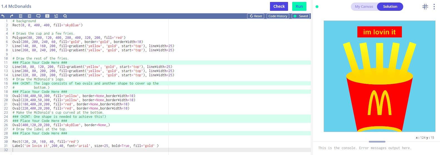The height and width of the screenshot is (155, 440).
Task: Click the '# Draw the label at the top.' comment
Action: (40, 129)
